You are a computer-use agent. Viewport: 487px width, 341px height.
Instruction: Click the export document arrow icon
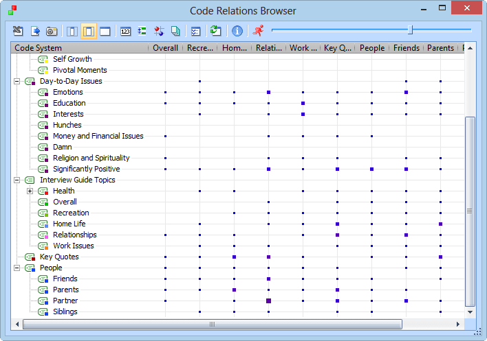click(x=35, y=31)
